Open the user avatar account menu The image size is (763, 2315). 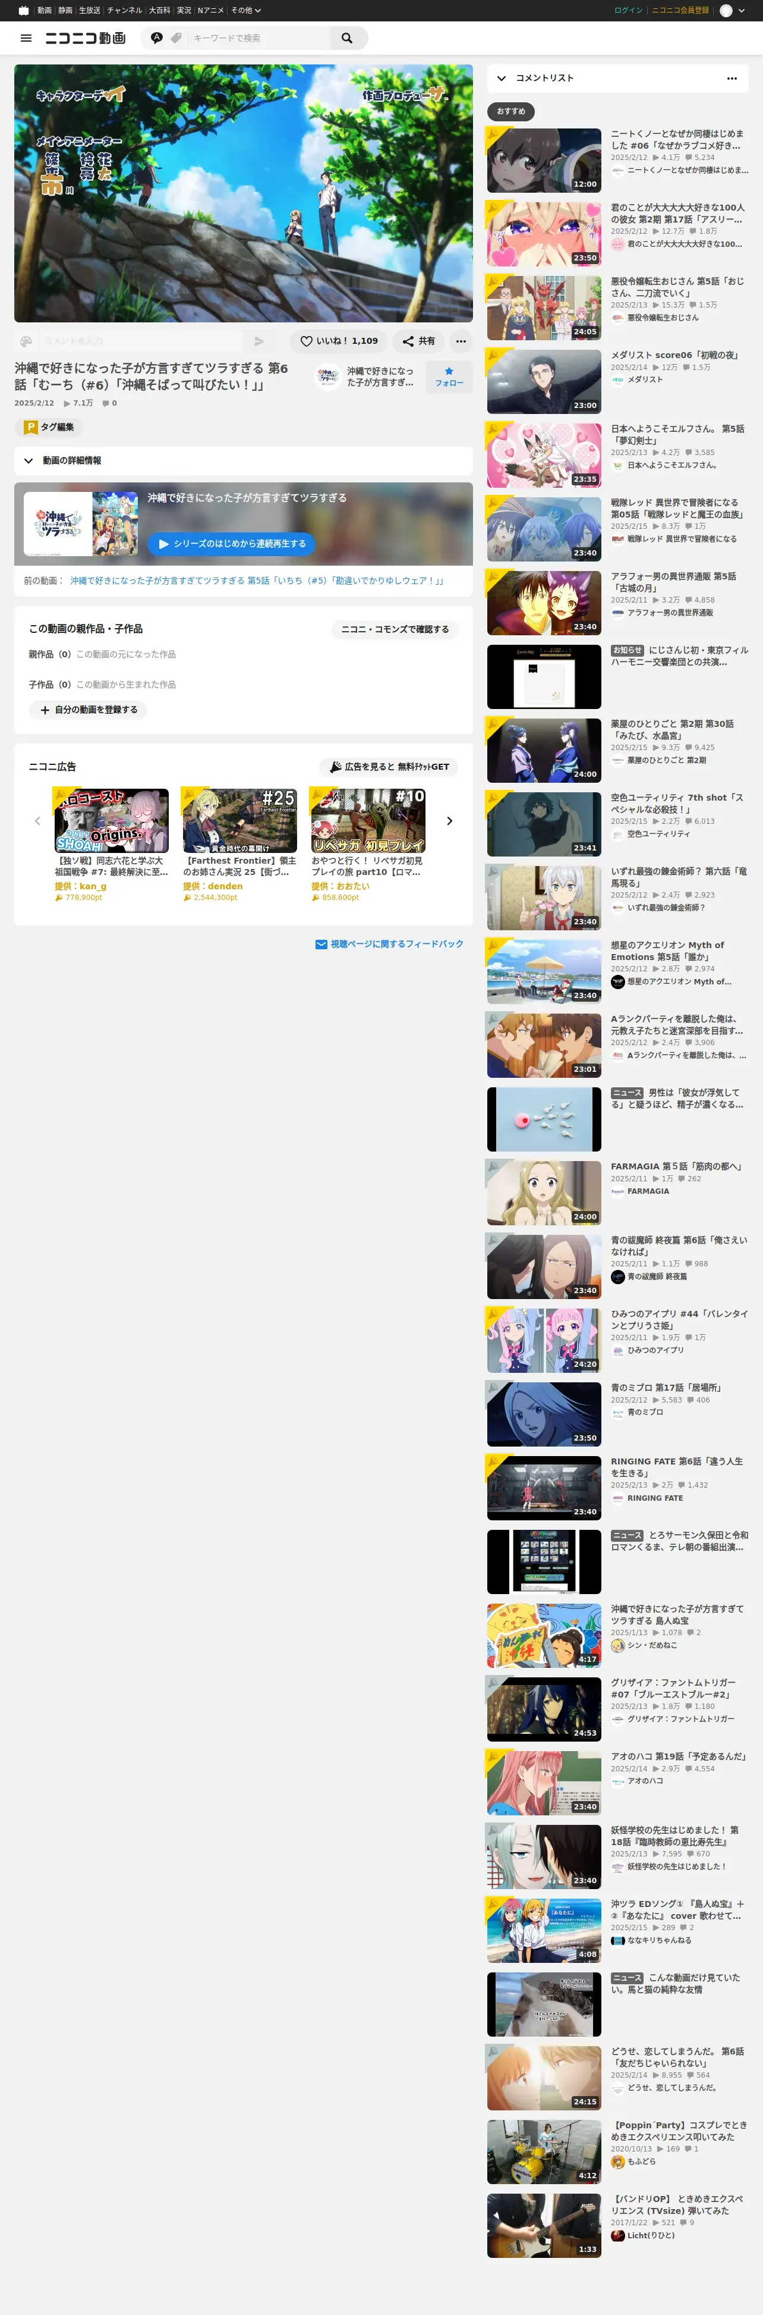coord(726,11)
